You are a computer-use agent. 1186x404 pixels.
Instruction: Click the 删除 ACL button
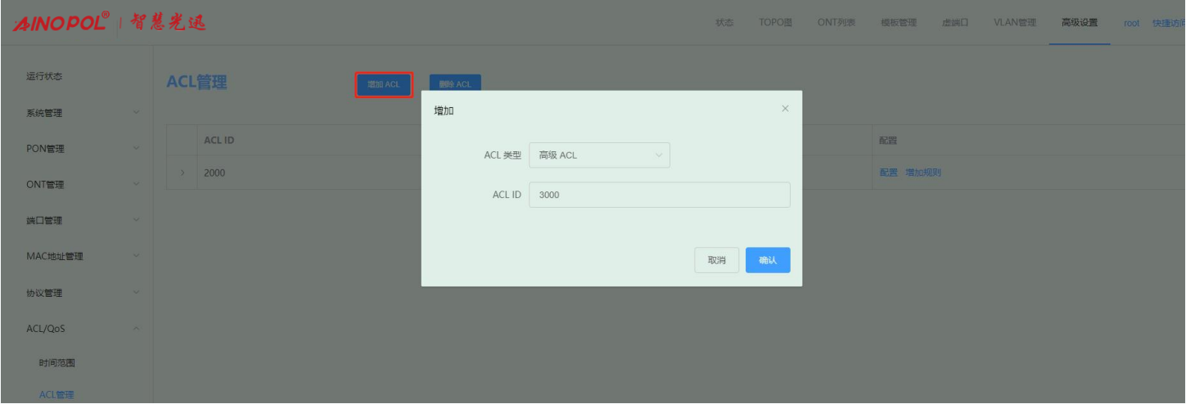[x=455, y=85]
